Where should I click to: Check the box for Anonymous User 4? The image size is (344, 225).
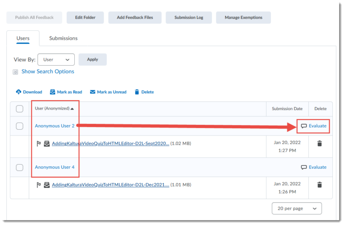[20, 167]
